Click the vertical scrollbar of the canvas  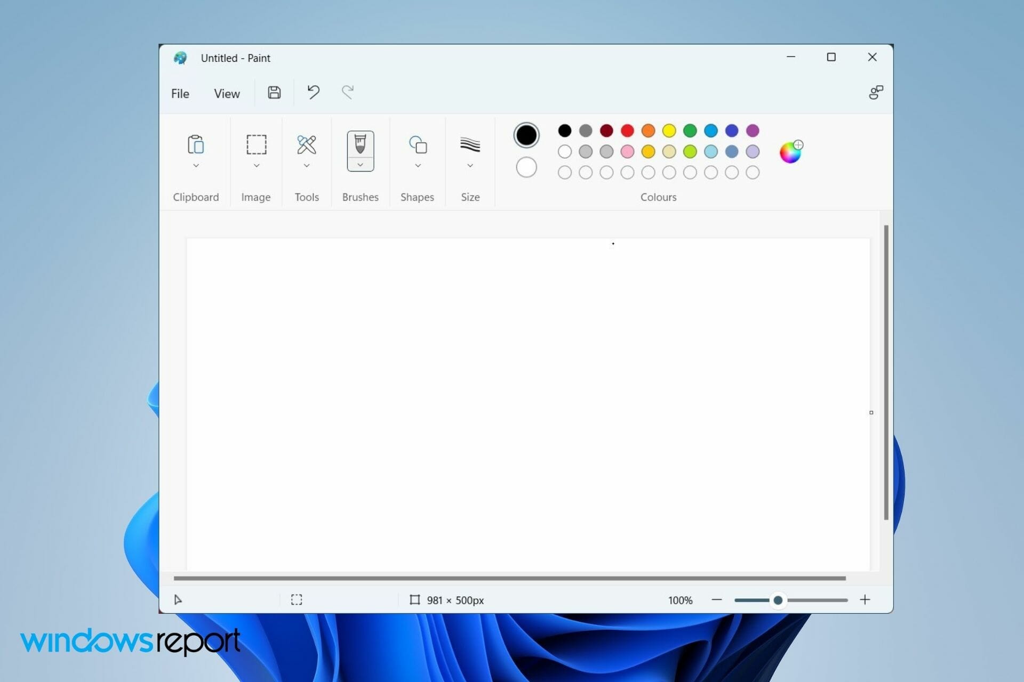[886, 372]
